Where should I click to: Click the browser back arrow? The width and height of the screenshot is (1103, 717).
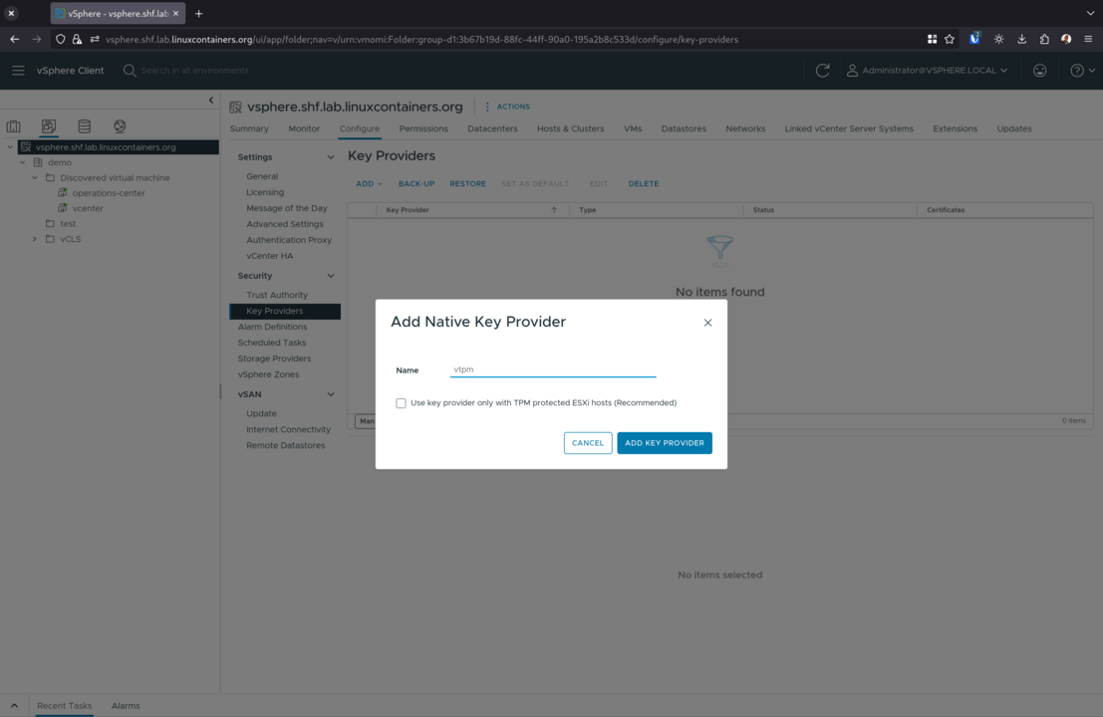(x=15, y=40)
